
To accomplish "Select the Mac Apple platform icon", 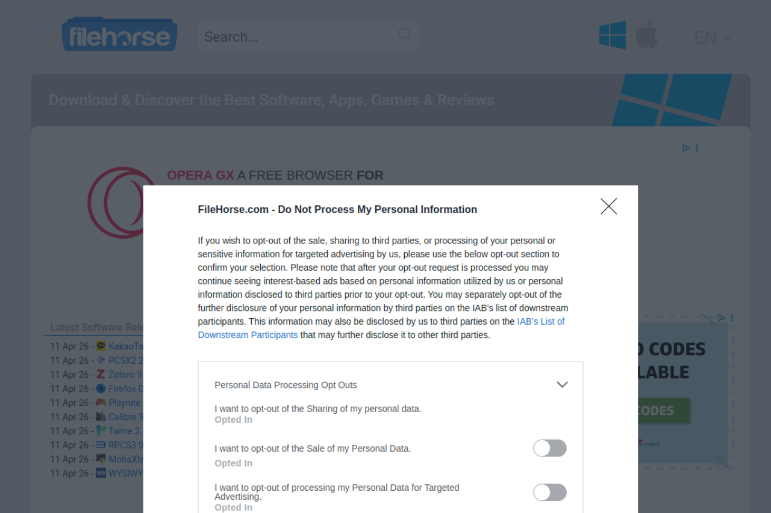I will (646, 35).
